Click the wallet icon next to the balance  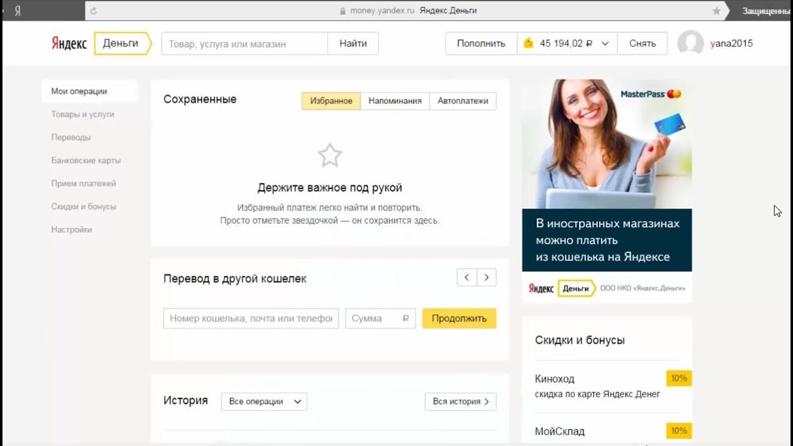[x=528, y=43]
